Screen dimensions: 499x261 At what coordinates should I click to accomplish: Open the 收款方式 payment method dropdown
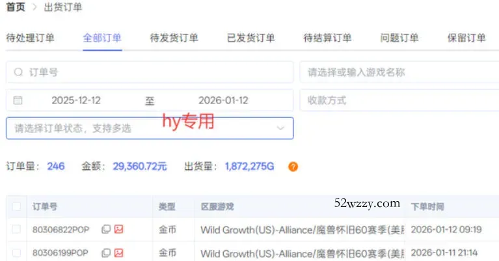[399, 100]
